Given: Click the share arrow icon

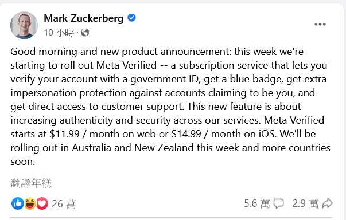Looking at the screenshot, I should pyautogui.click(x=327, y=203).
